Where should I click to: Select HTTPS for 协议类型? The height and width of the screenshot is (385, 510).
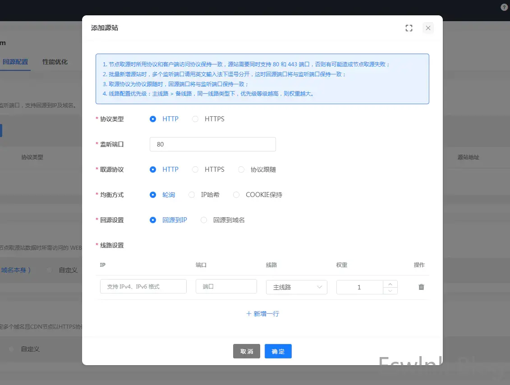(x=195, y=119)
